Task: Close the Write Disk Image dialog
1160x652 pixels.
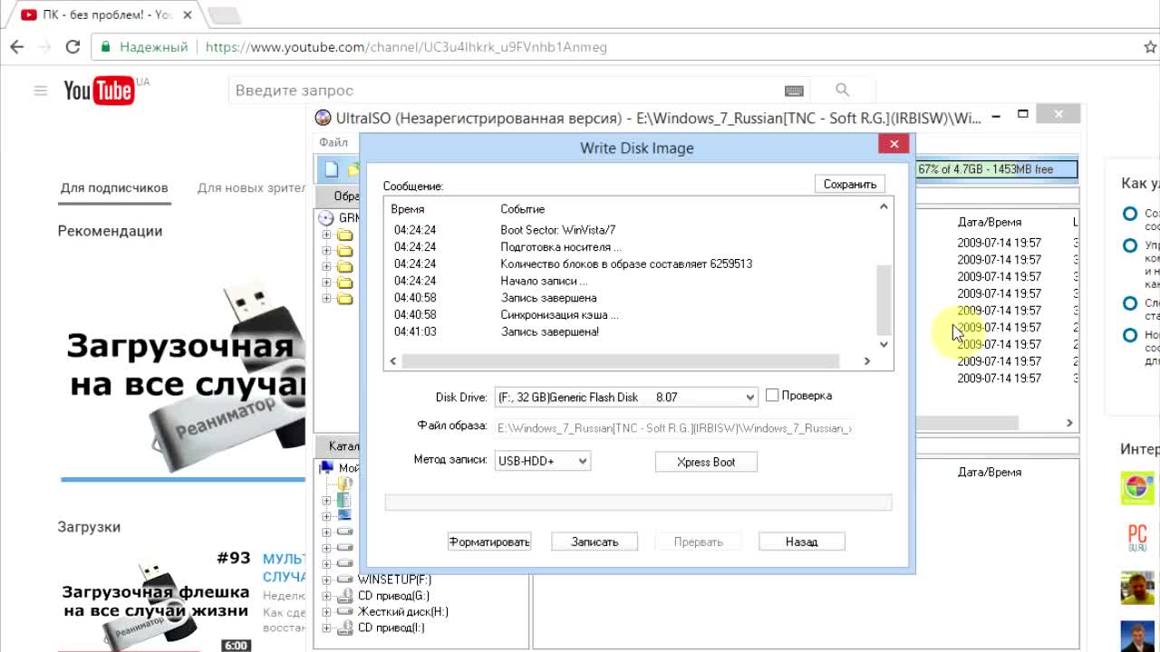Action: [x=894, y=144]
